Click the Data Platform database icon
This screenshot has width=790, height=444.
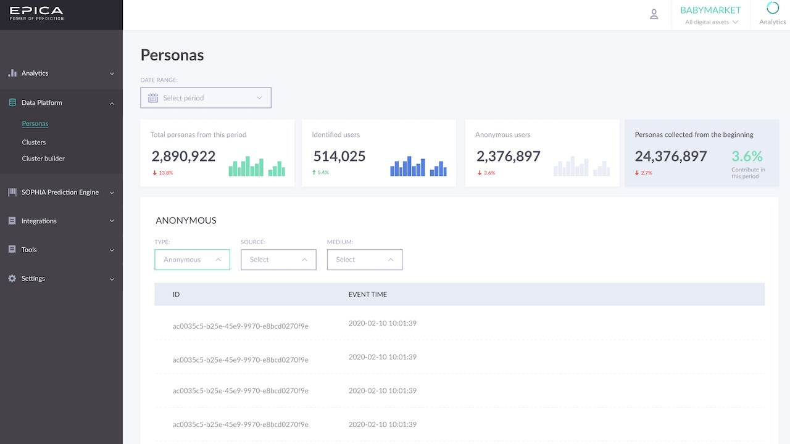tap(12, 102)
